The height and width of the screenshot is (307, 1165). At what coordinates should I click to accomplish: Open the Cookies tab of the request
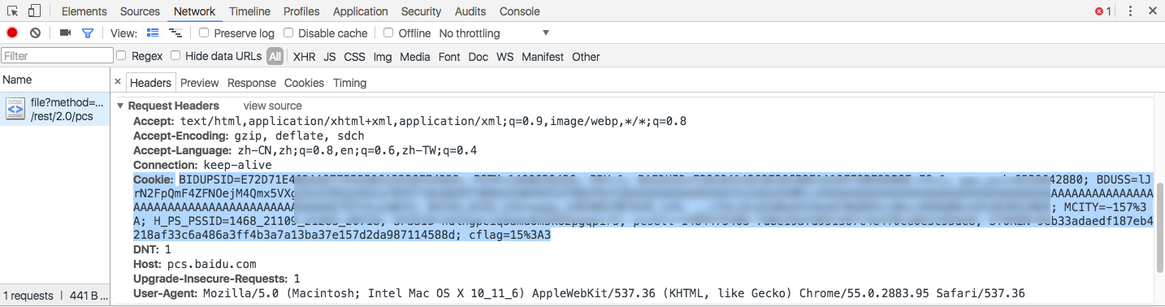304,83
